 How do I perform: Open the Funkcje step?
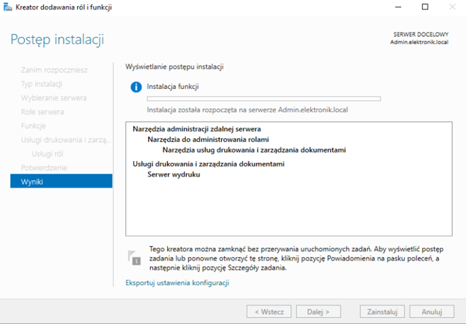point(33,126)
